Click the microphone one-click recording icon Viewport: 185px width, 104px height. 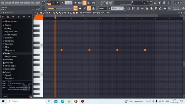[164, 3]
